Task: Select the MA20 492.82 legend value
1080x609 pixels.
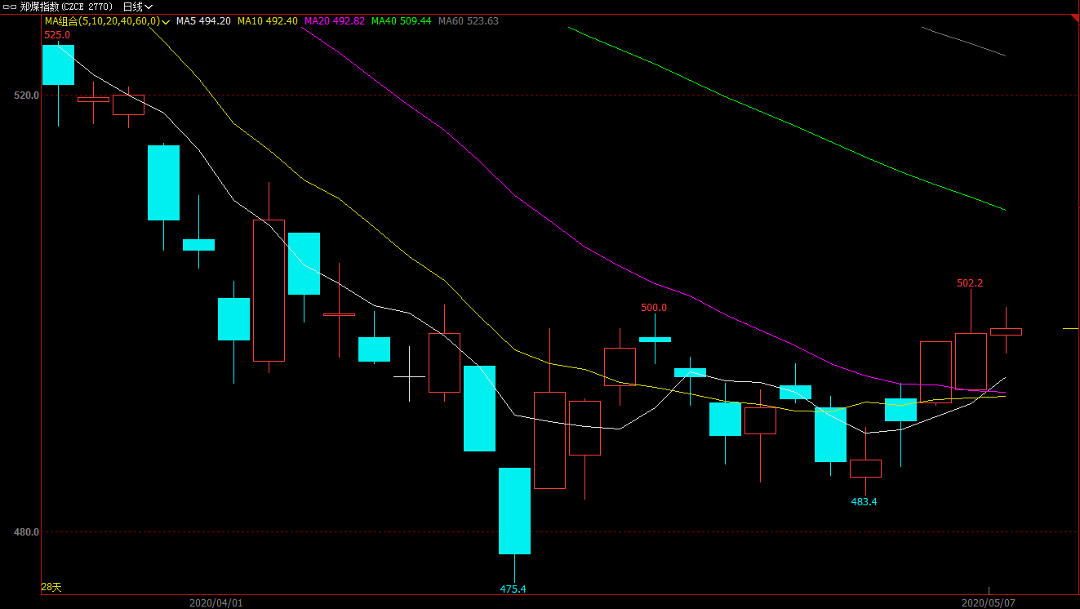Action: [334, 21]
